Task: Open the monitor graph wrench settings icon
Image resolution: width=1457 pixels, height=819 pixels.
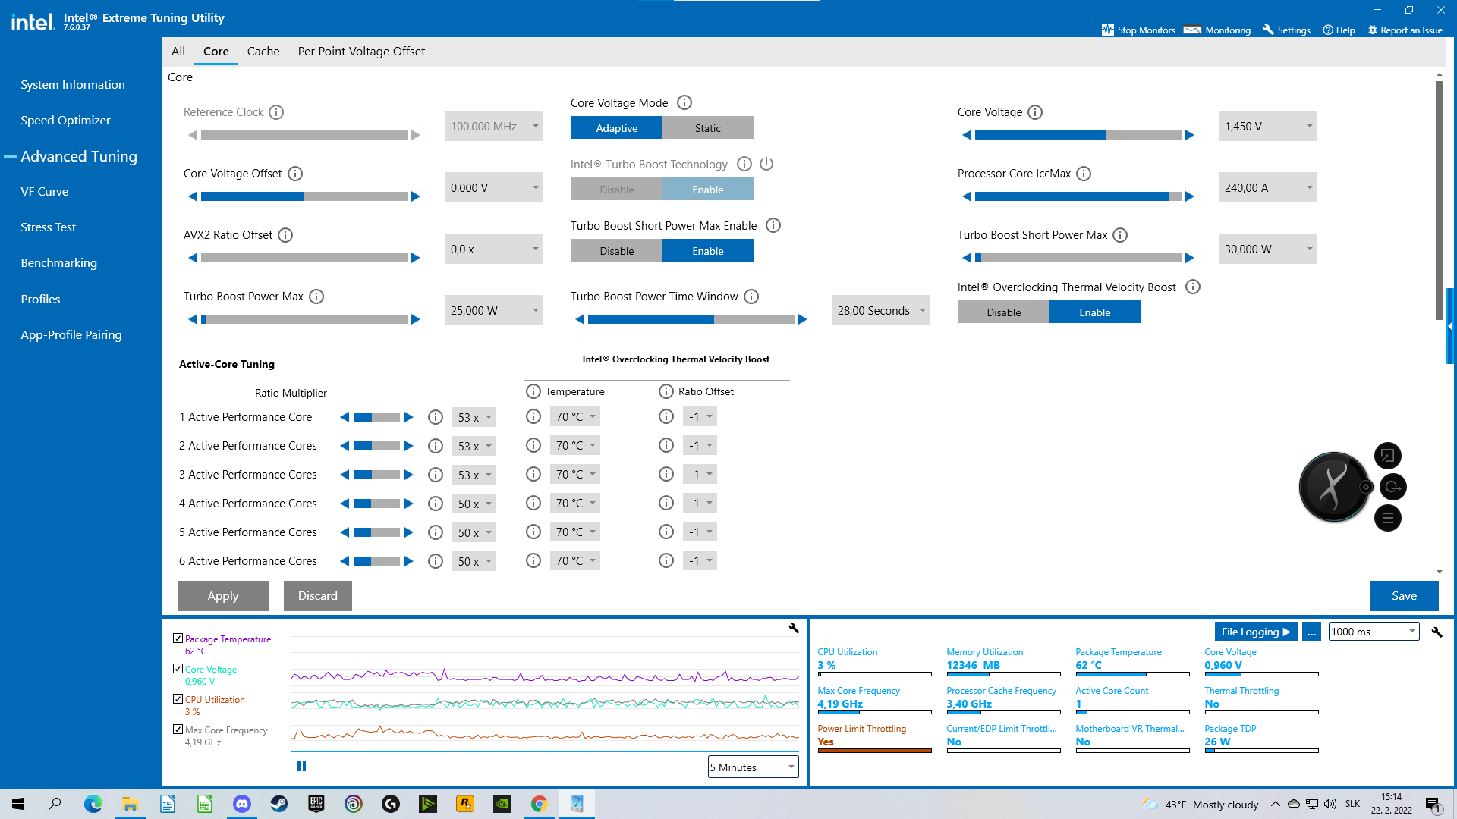Action: point(794,628)
